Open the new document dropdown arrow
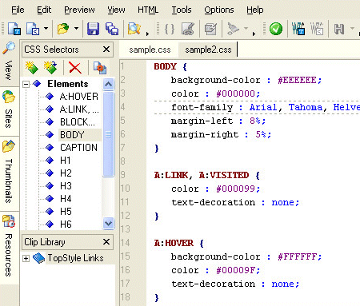This screenshot has height=306, width=360. (x=46, y=28)
